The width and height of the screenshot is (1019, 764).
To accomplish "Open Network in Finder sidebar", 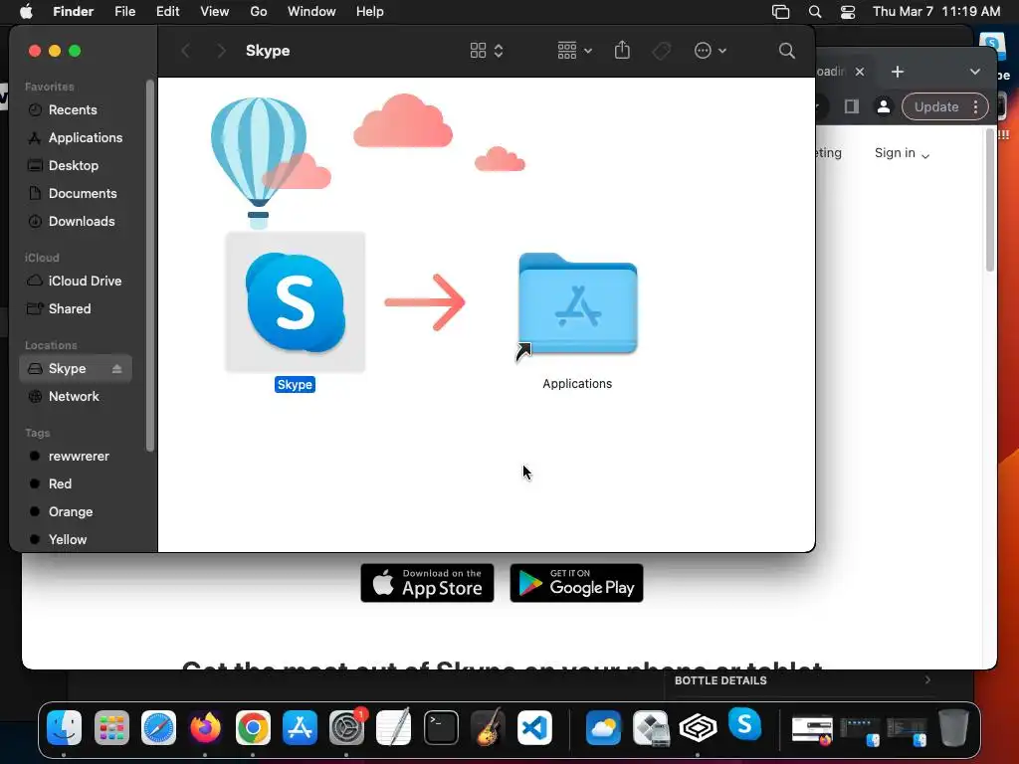I will (76, 397).
